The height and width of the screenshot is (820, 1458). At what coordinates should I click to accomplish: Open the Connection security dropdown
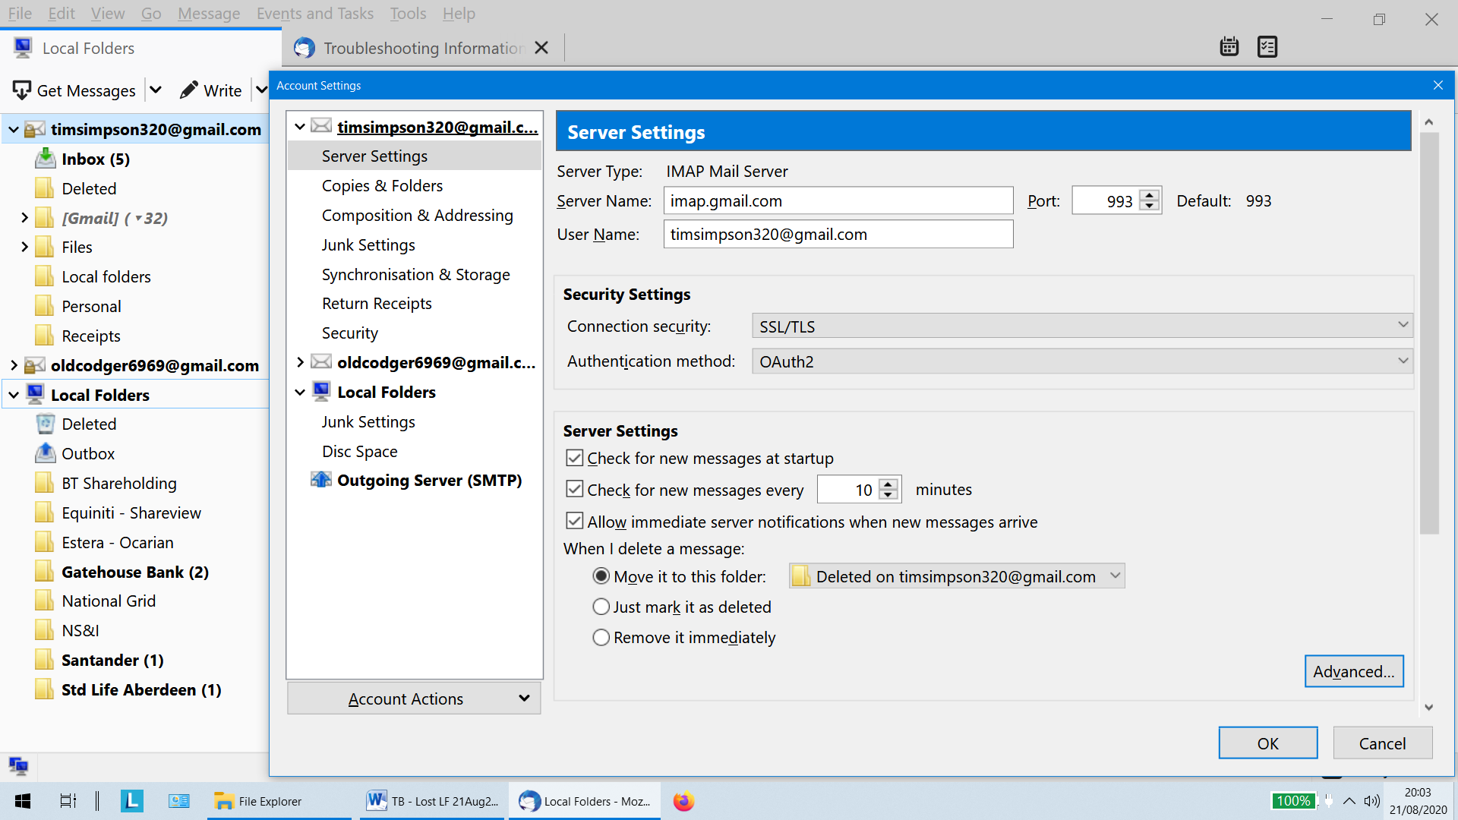pyautogui.click(x=1082, y=326)
